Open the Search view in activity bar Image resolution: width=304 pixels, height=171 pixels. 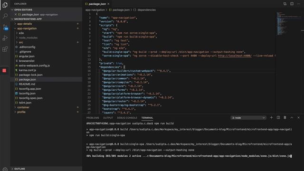pos(5,16)
